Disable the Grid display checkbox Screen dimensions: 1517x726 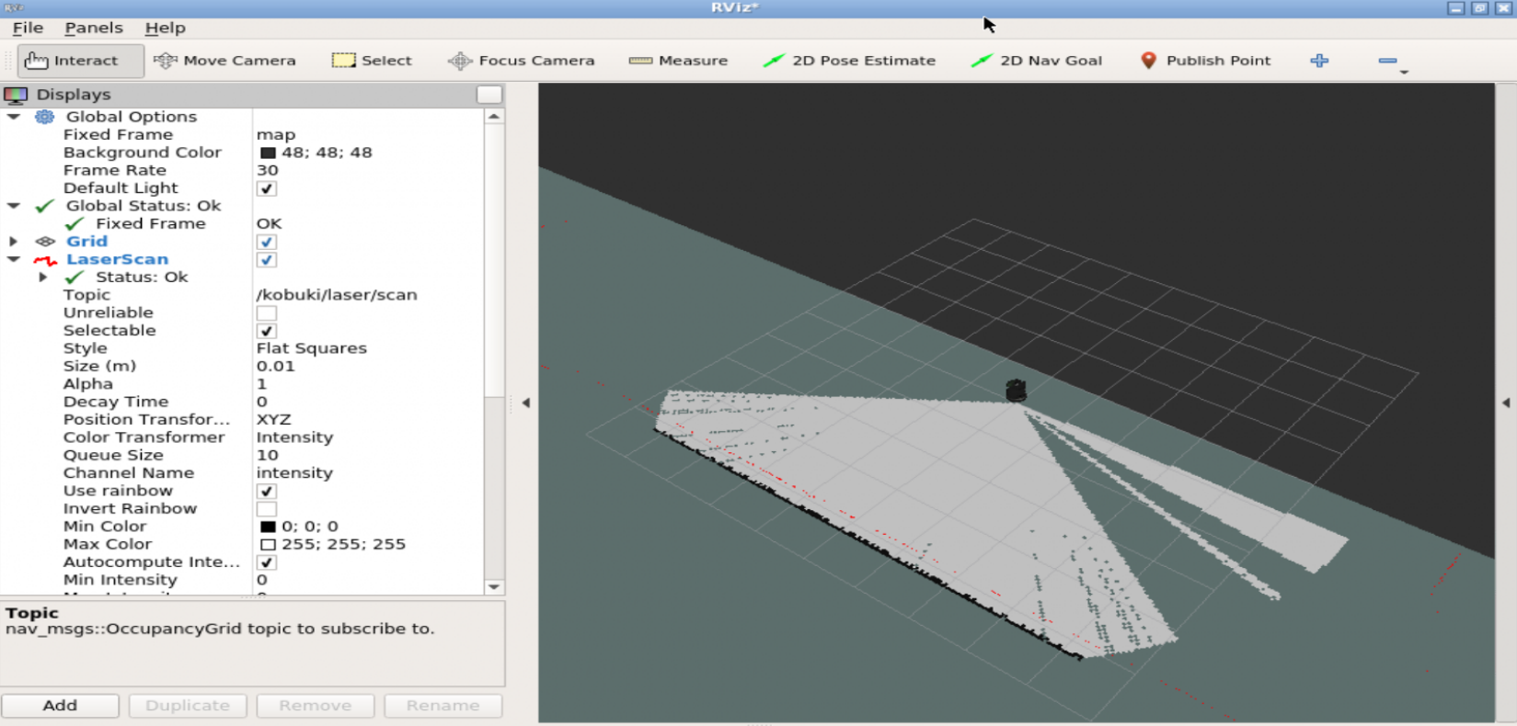(x=267, y=242)
